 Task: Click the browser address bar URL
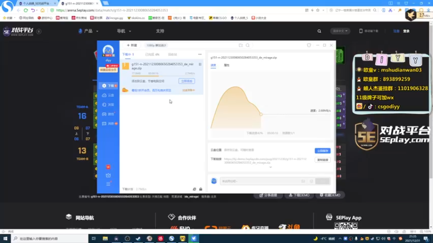point(112,10)
